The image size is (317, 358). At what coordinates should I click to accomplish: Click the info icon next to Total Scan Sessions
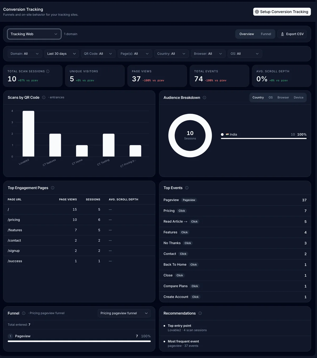pyautogui.click(x=48, y=71)
